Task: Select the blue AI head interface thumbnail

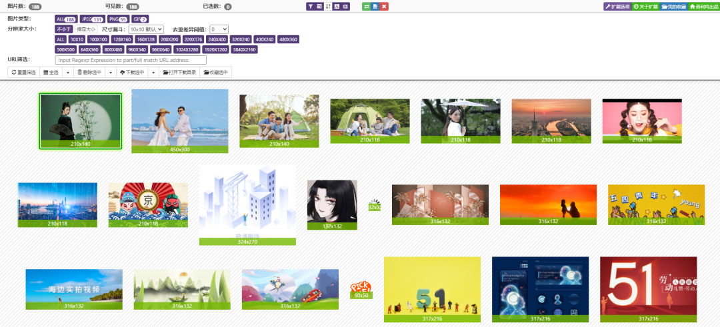Action: pyautogui.click(x=540, y=290)
